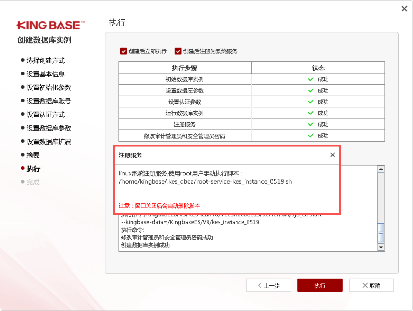The width and height of the screenshot is (413, 311).
Task: Click the root-service-kes_instance_0519.sh script path
Action: [x=205, y=181]
